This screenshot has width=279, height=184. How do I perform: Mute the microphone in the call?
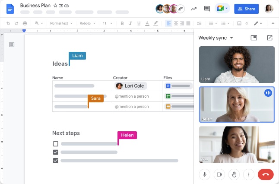pos(204,174)
